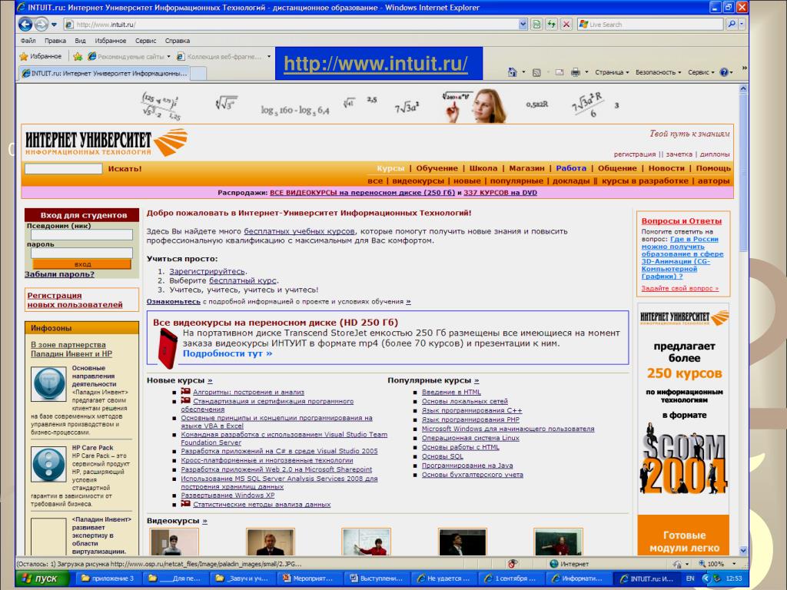Image resolution: width=787 pixels, height=590 pixels.
Task: Click the Избранное star favorites button
Action: pyautogui.click(x=40, y=56)
